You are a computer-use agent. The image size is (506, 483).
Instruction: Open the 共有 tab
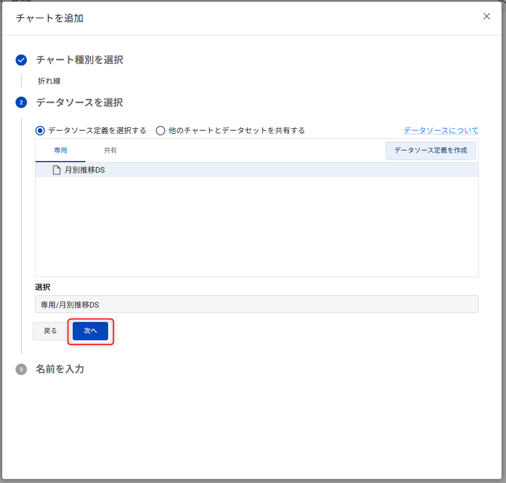[x=110, y=150]
